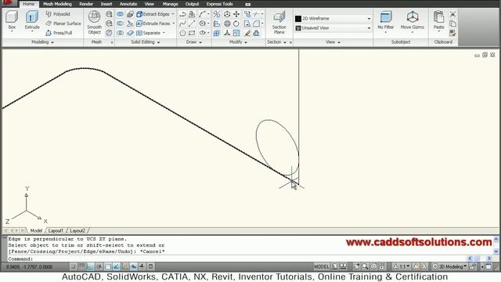Click the Paste clipboard icon
The image size is (501, 282).
point(438,20)
